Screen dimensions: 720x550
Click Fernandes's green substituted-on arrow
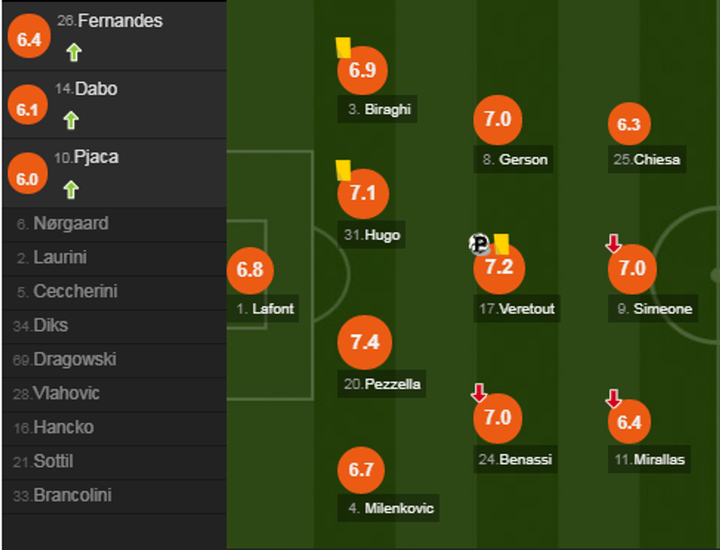73,52
